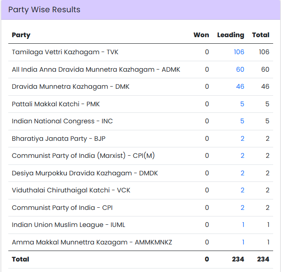Screen dimensions: 281x272
Task: Open IUML leading count 1 link
Action: pos(243,225)
